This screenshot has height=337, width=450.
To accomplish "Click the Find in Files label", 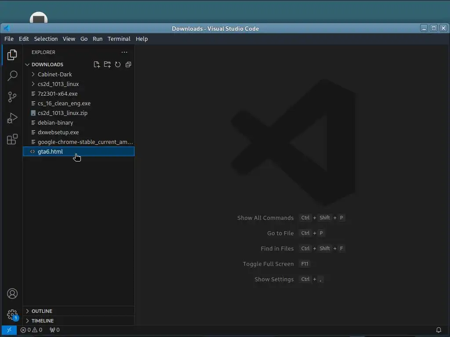I will 277,248.
